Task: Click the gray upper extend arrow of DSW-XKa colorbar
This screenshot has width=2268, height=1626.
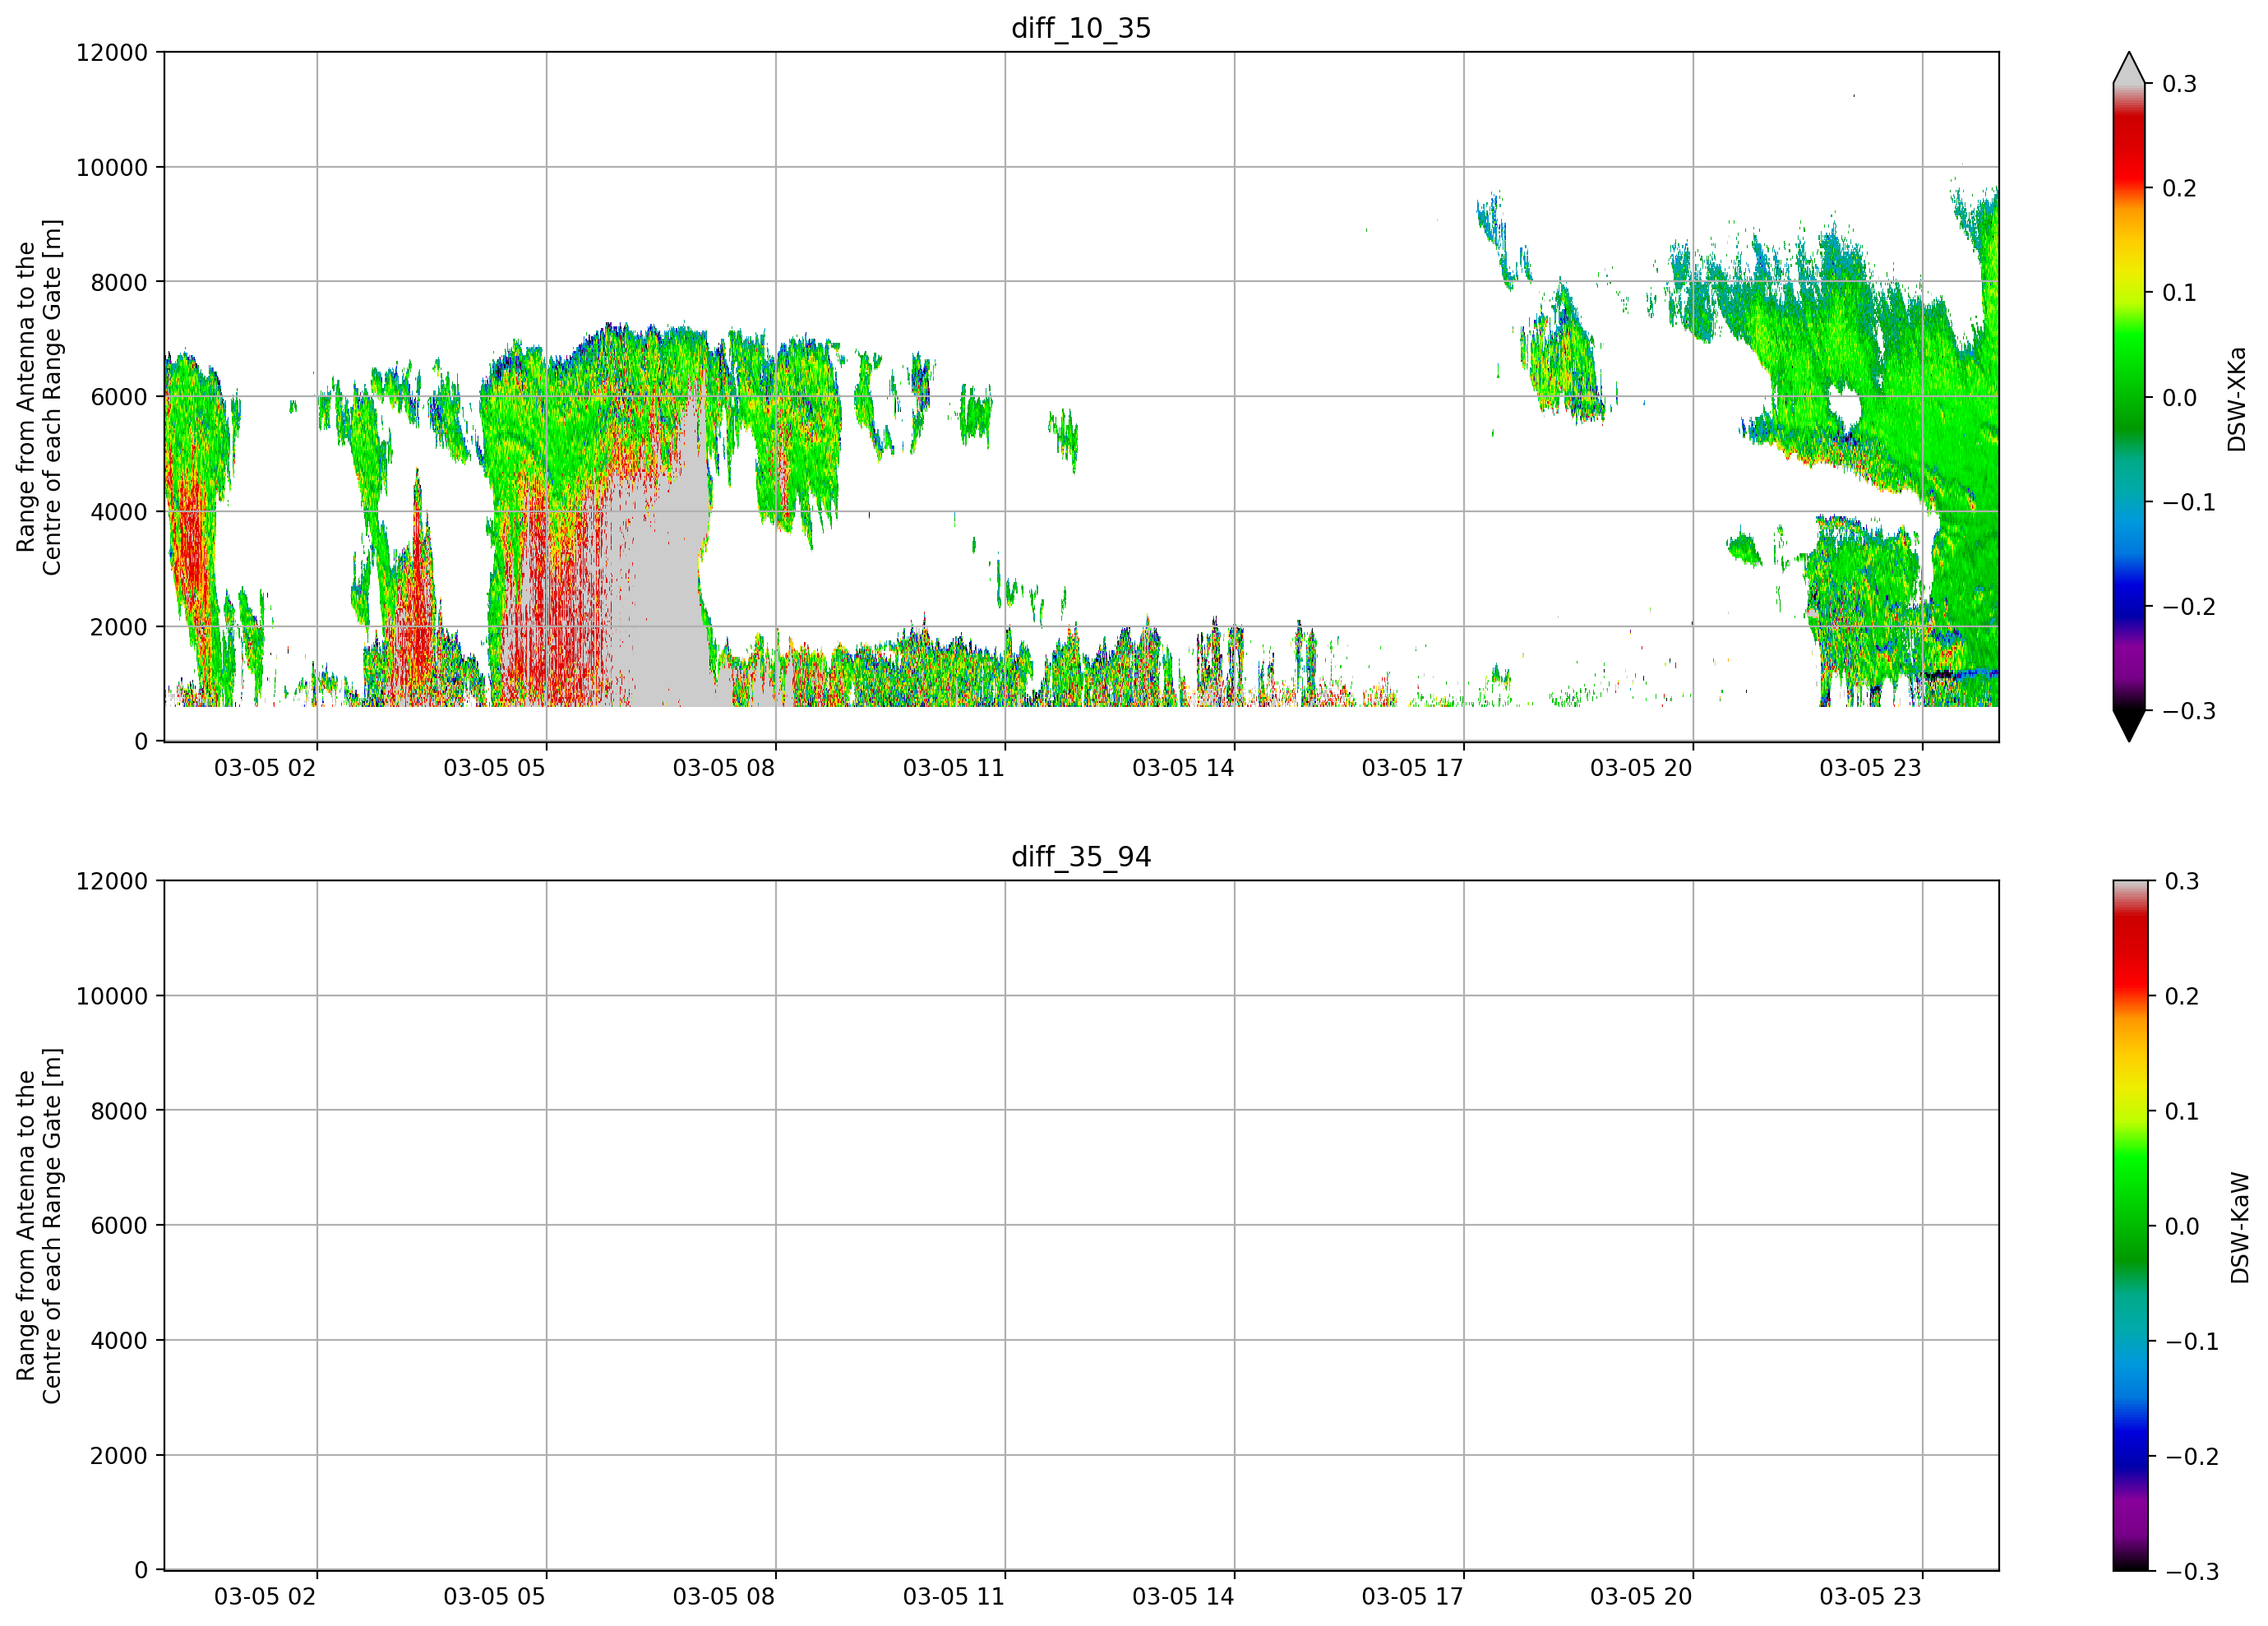Action: point(2129,68)
